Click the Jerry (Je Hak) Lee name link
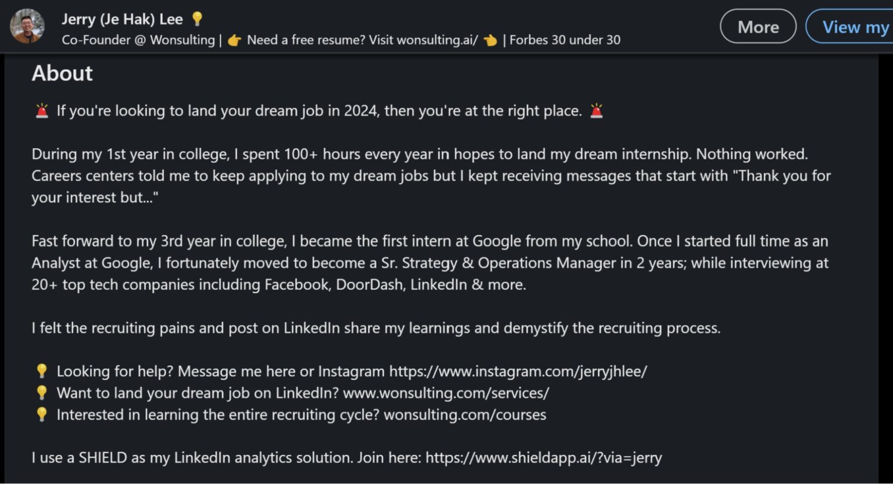 point(122,19)
